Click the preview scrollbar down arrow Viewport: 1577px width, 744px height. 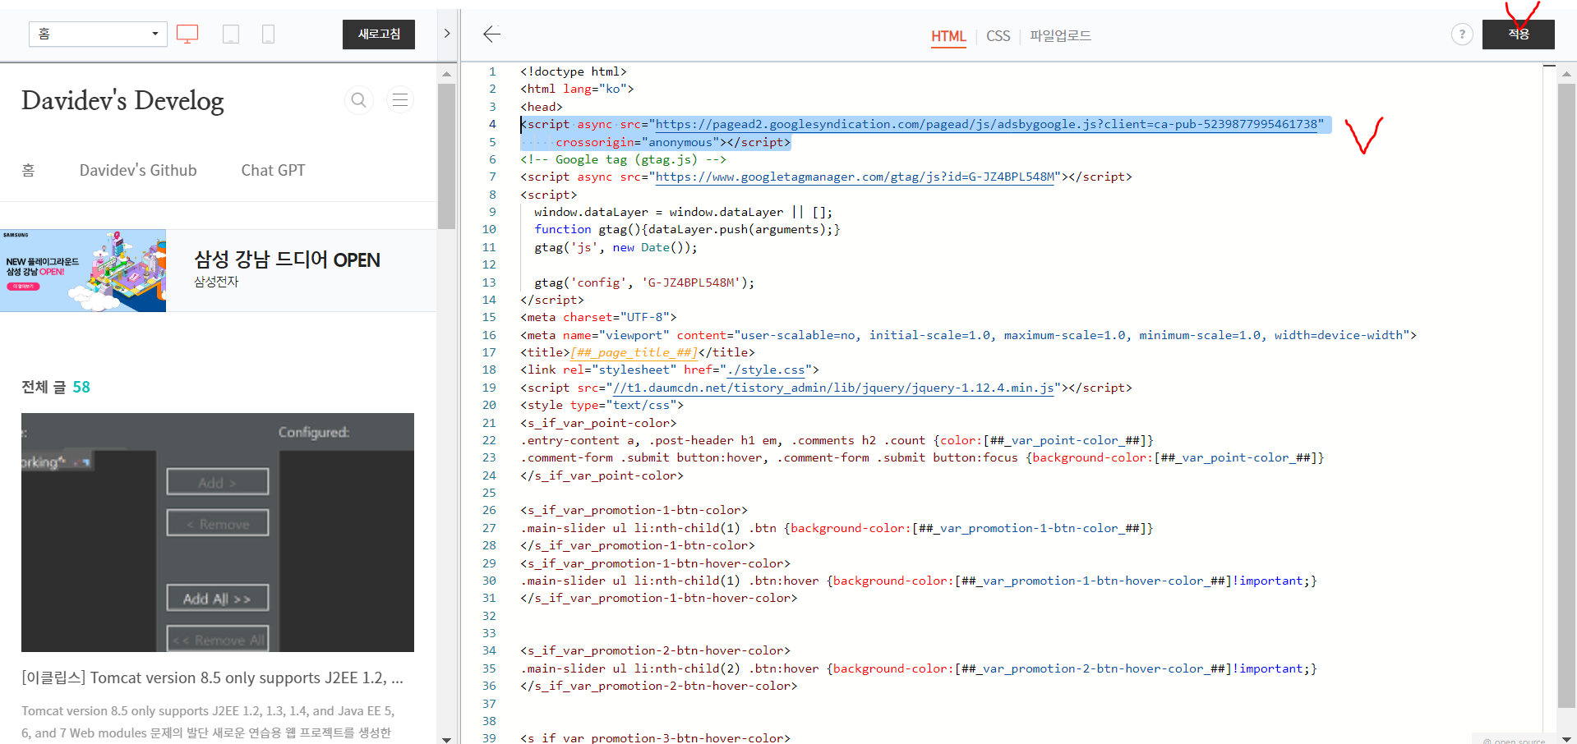[446, 739]
